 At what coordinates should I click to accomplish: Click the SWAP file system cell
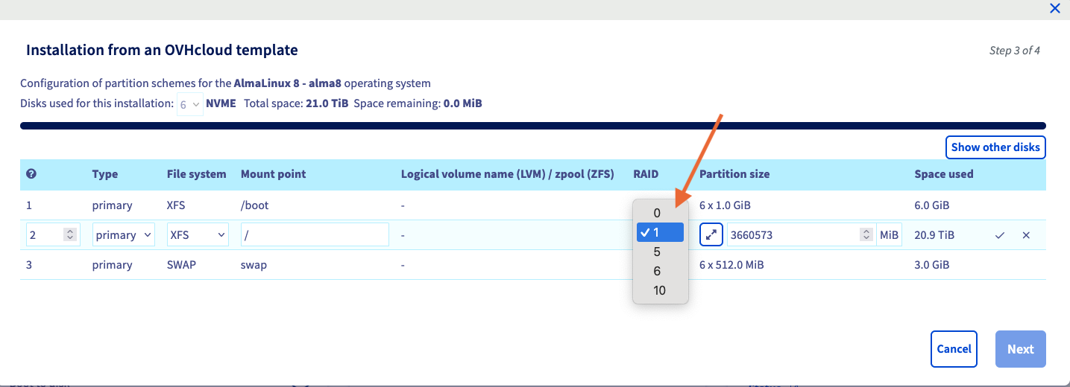(x=181, y=265)
